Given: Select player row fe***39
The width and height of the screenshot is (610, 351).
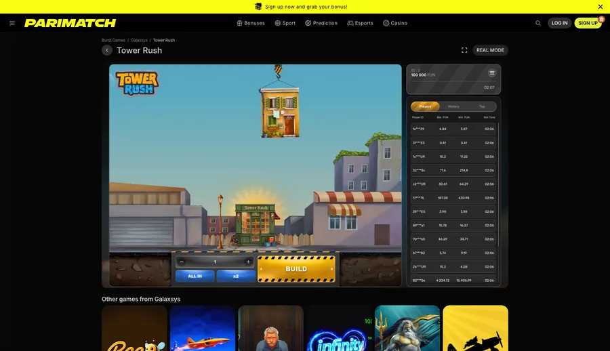Looking at the screenshot, I should coord(453,129).
